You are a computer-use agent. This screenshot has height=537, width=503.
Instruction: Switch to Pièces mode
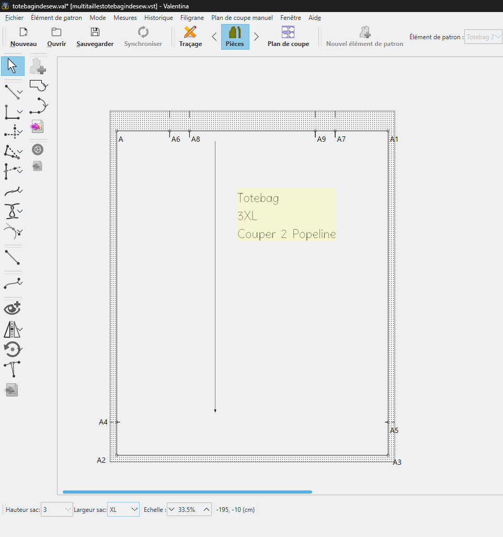235,37
